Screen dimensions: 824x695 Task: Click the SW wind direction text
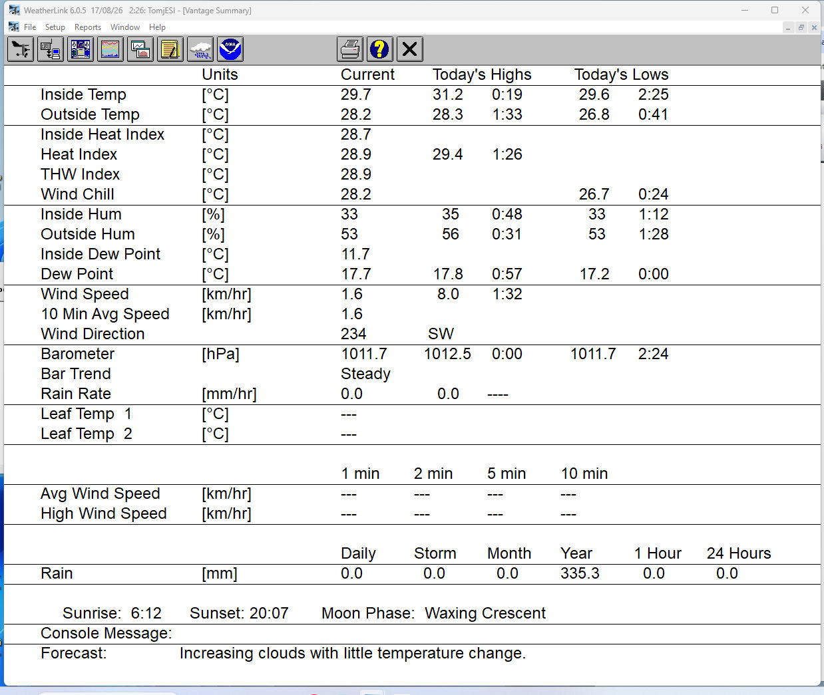(441, 334)
